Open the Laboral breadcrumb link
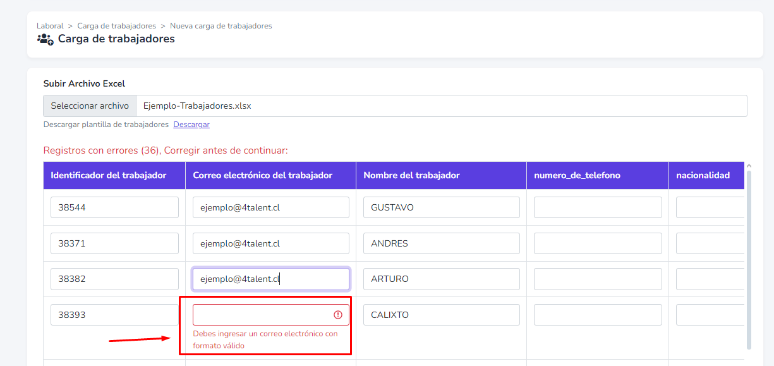774x366 pixels. [x=50, y=26]
